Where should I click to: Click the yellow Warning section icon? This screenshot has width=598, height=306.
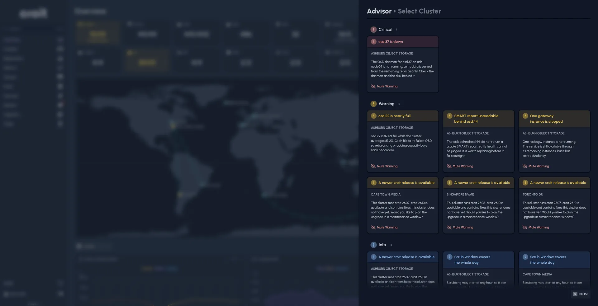(x=373, y=104)
